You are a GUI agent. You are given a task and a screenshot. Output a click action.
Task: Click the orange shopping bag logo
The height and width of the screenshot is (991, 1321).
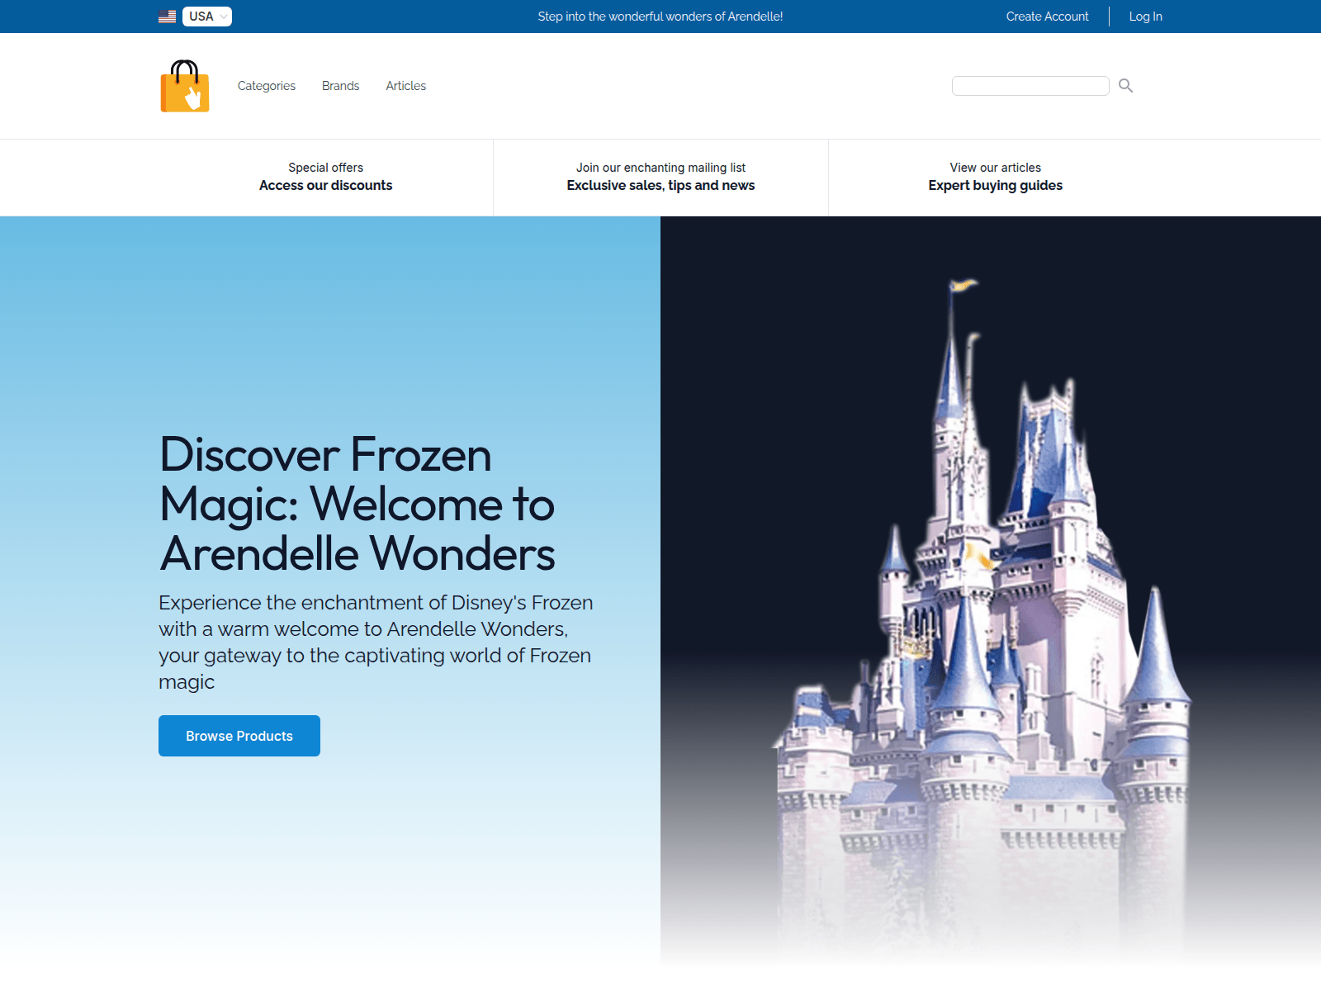[185, 86]
